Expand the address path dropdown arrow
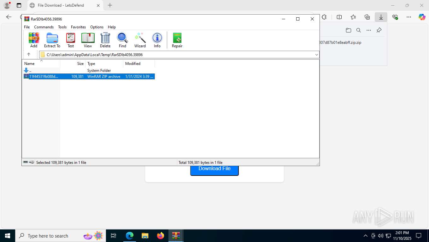Viewport: 429px width, 242px height. (x=316, y=55)
